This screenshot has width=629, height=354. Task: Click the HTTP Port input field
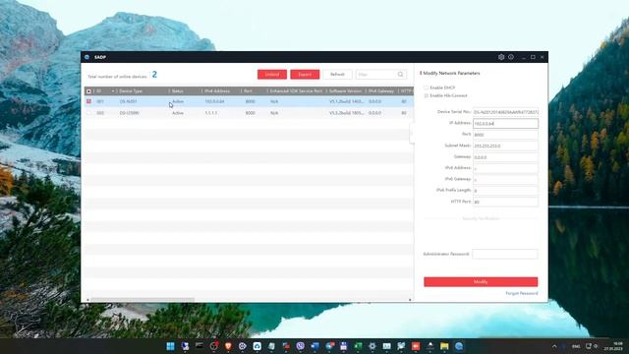[505, 202]
